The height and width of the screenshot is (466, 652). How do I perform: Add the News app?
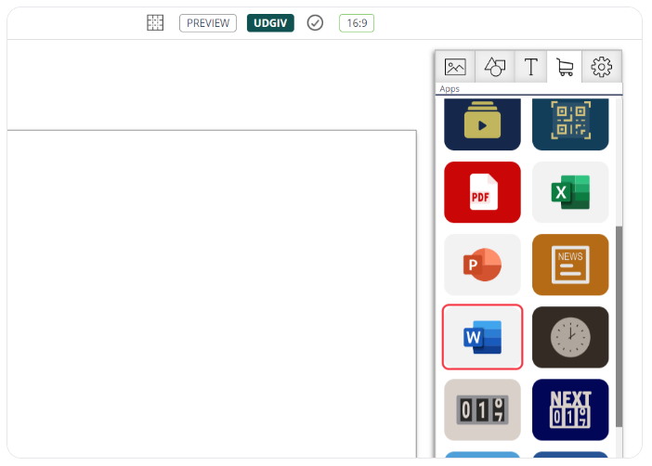tap(570, 265)
